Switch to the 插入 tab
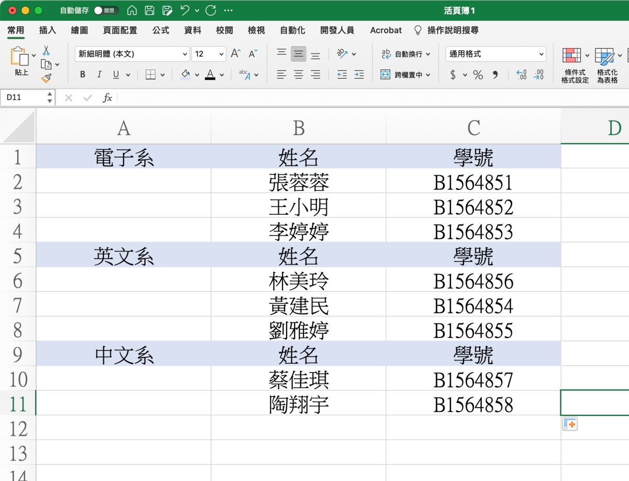The height and width of the screenshot is (481, 629). [48, 30]
